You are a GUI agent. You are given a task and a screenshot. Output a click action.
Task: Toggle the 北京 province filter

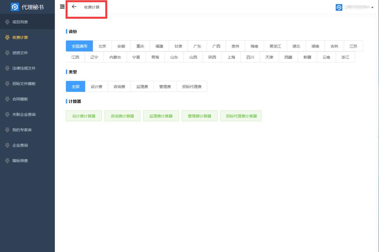pos(102,46)
